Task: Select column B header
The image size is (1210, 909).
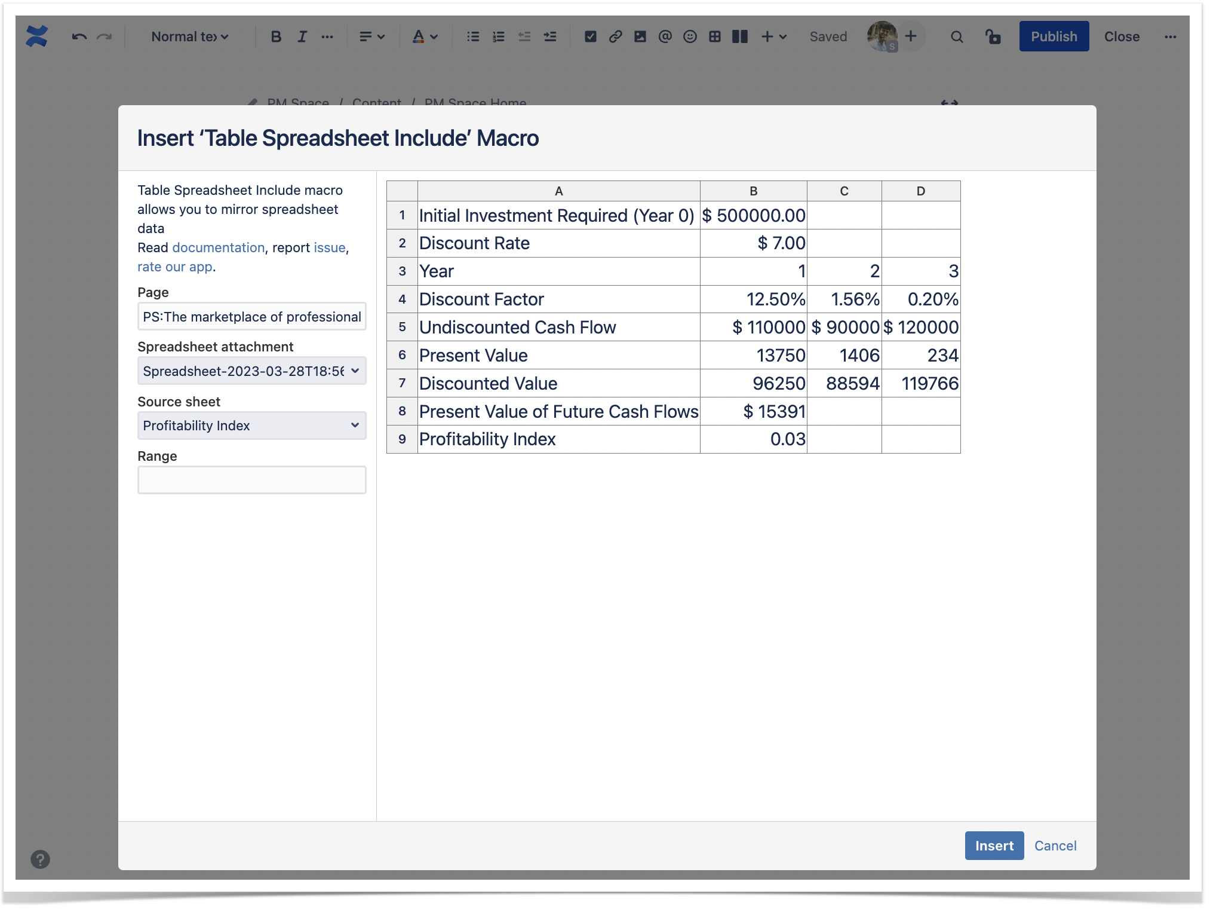Action: (754, 191)
